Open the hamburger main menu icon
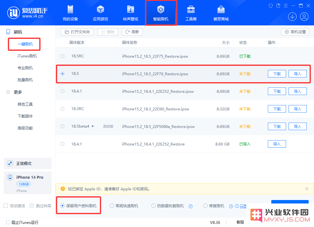The image size is (314, 227). [286, 6]
